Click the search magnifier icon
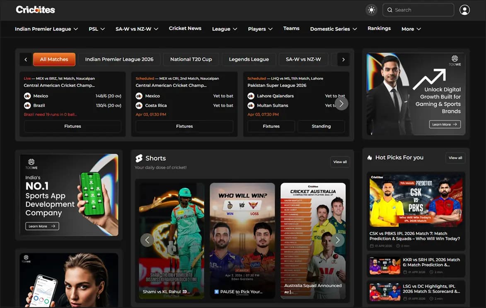This screenshot has width=486, height=308. tap(390, 10)
